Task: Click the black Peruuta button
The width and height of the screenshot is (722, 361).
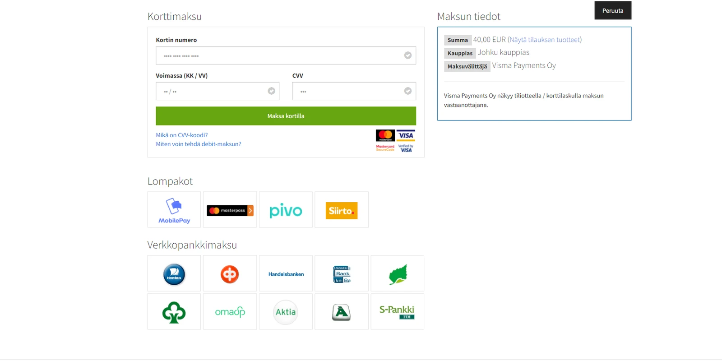Action: 613,10
